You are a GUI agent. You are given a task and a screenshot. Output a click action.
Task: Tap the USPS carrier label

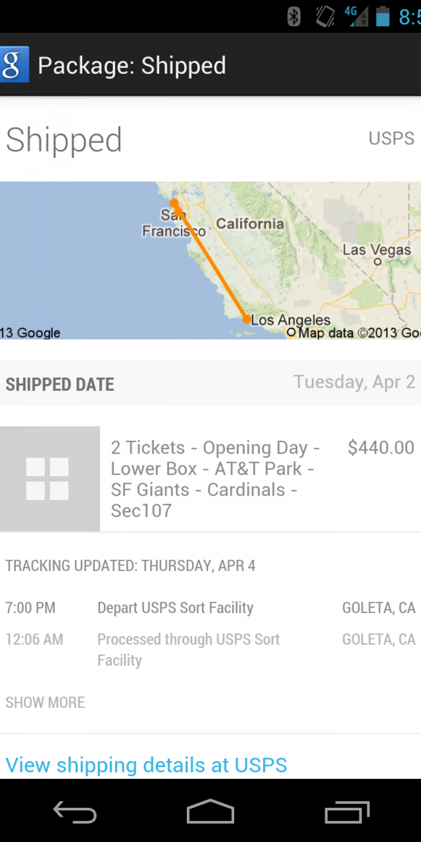(391, 138)
